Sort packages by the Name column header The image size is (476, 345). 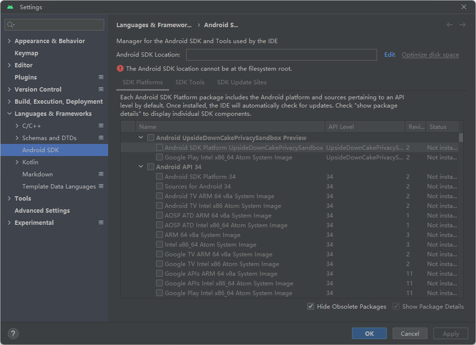point(230,126)
